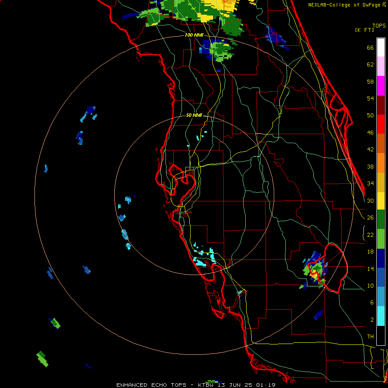Click legend value 2
Viewport: 388px width, 388px height.
tap(372, 320)
